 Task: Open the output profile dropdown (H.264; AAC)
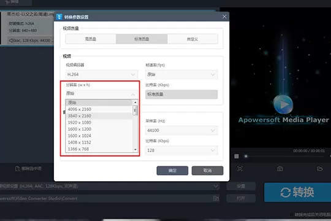109,186
